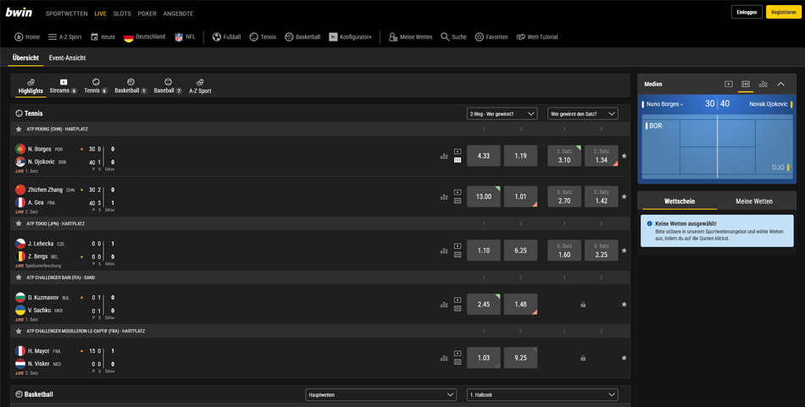This screenshot has width=805, height=407.
Task: Open Konfigurator+ bet builder
Action: pyautogui.click(x=350, y=37)
